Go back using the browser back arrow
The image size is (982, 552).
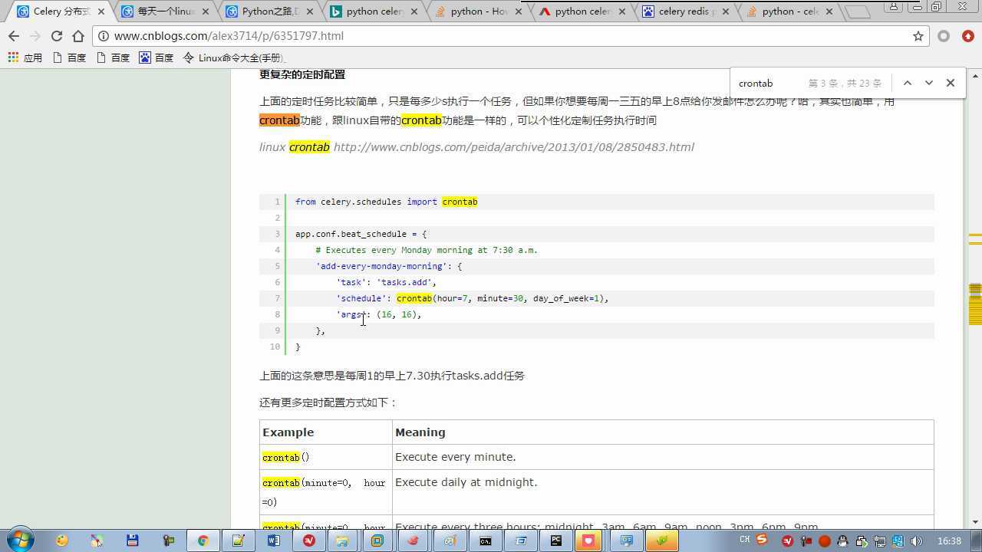[14, 36]
